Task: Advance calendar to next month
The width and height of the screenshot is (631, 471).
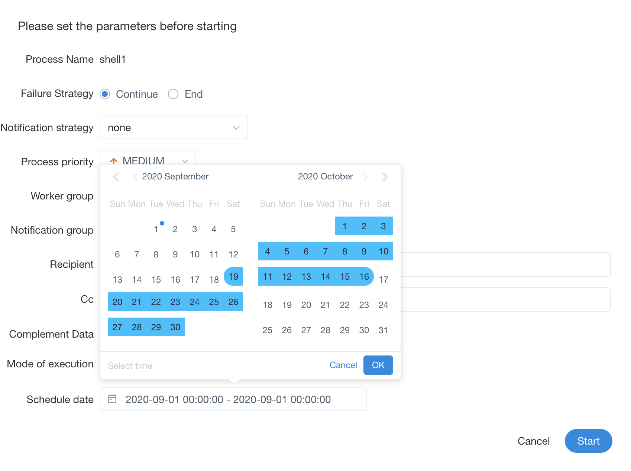Action: click(366, 177)
